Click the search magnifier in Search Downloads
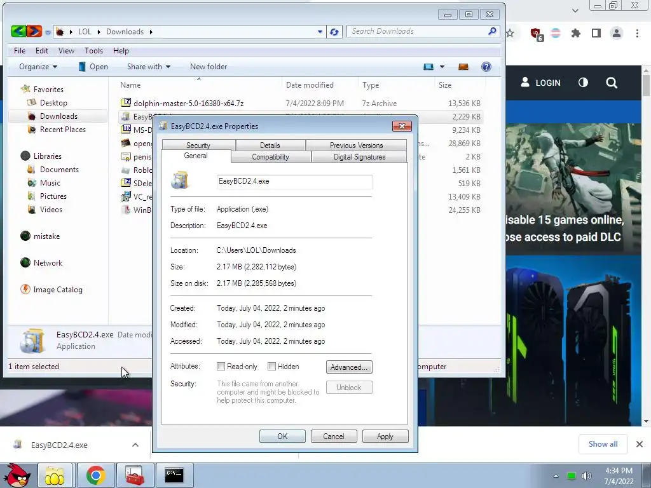Image resolution: width=651 pixels, height=488 pixels. click(x=492, y=31)
